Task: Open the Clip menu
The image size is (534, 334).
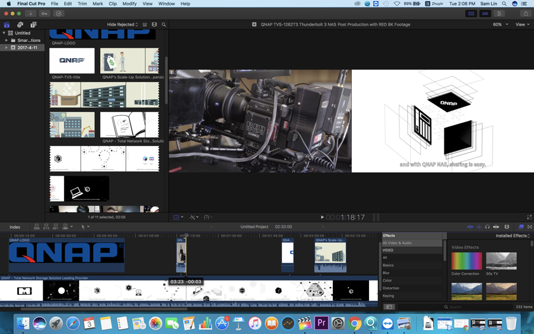Action: (113, 4)
